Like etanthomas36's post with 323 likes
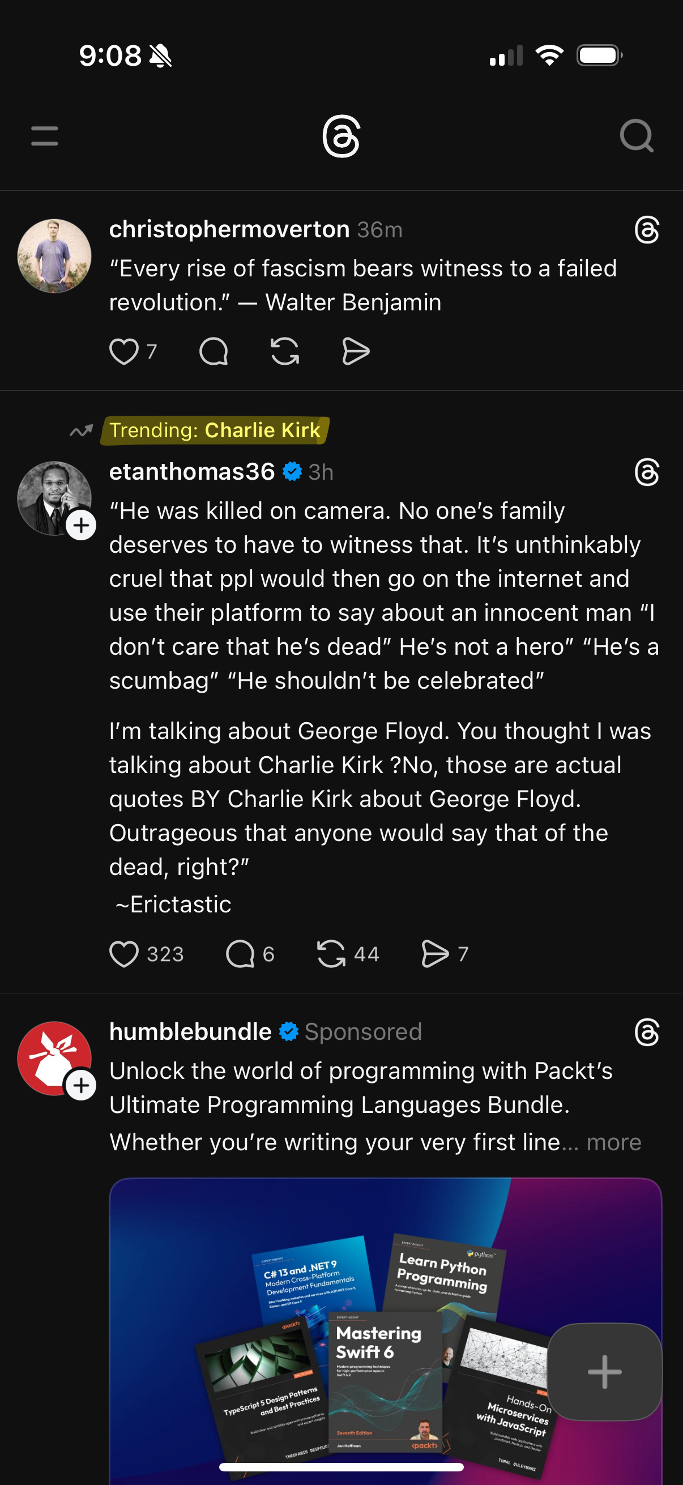 (124, 954)
